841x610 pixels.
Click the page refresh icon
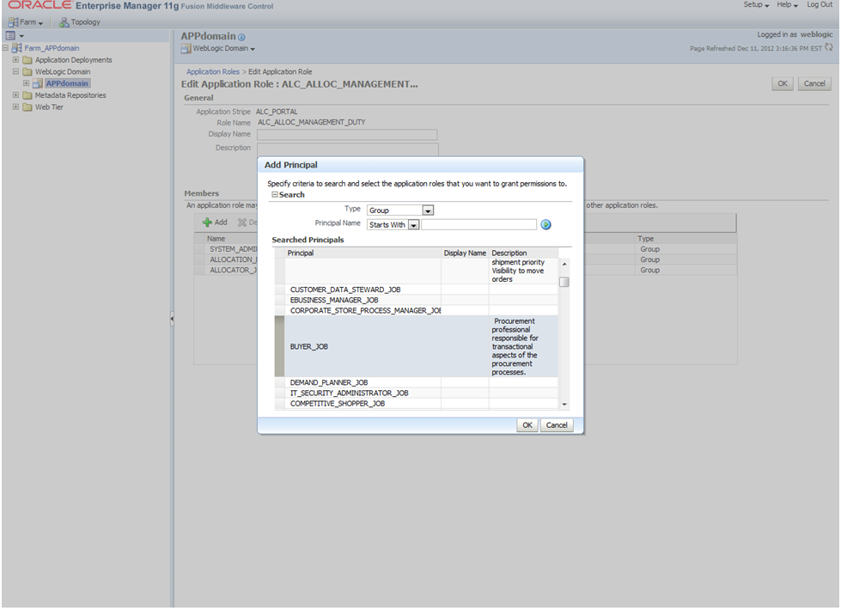828,47
